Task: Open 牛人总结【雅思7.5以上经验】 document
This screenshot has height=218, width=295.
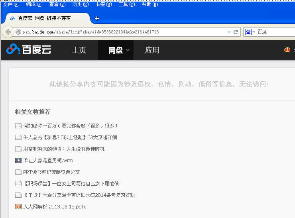Action: [x=70, y=137]
